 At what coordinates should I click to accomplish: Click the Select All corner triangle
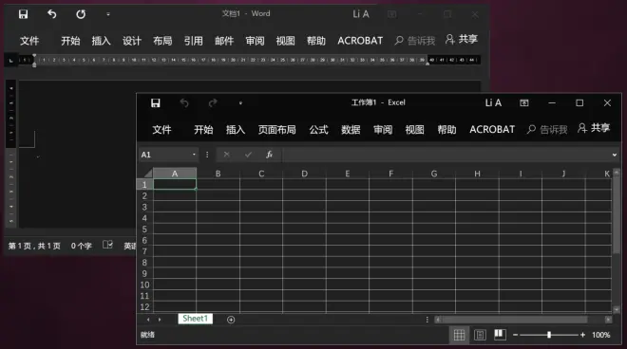coord(148,174)
